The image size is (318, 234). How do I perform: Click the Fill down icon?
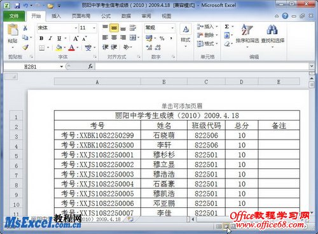pyautogui.click(x=226, y=35)
